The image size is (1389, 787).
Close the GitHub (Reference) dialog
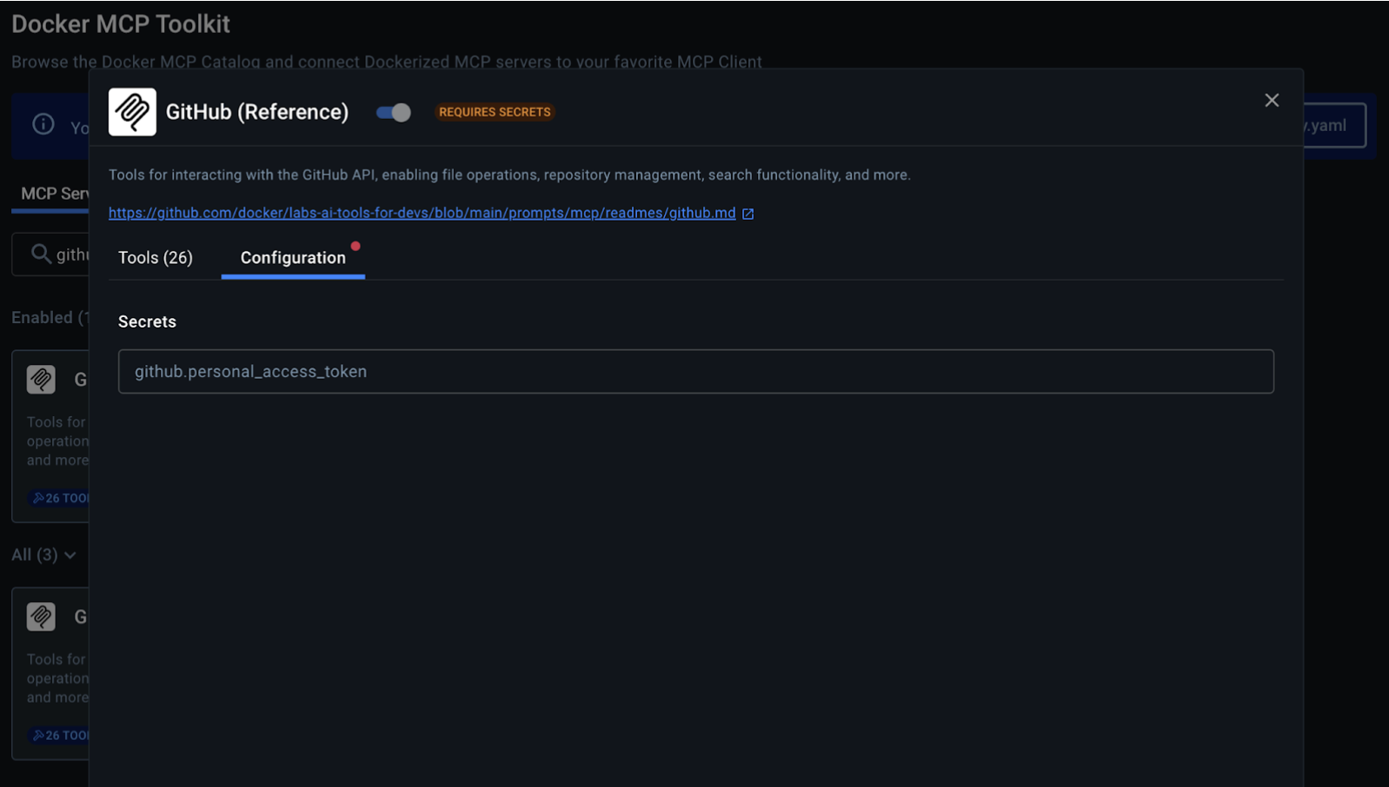click(x=1271, y=101)
